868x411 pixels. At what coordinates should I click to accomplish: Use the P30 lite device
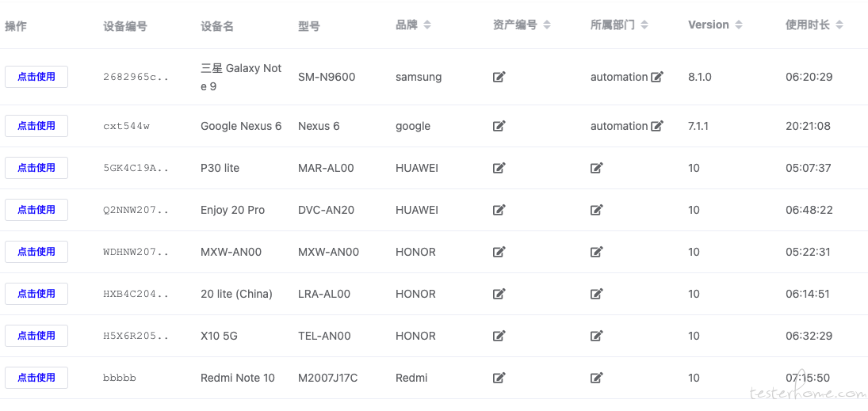pos(36,168)
